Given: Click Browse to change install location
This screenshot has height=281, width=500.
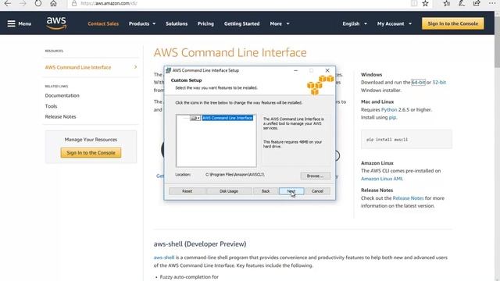Looking at the screenshot, I should 315,176.
